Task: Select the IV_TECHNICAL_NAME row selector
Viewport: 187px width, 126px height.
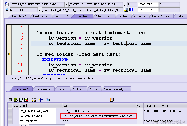Action: (10, 111)
